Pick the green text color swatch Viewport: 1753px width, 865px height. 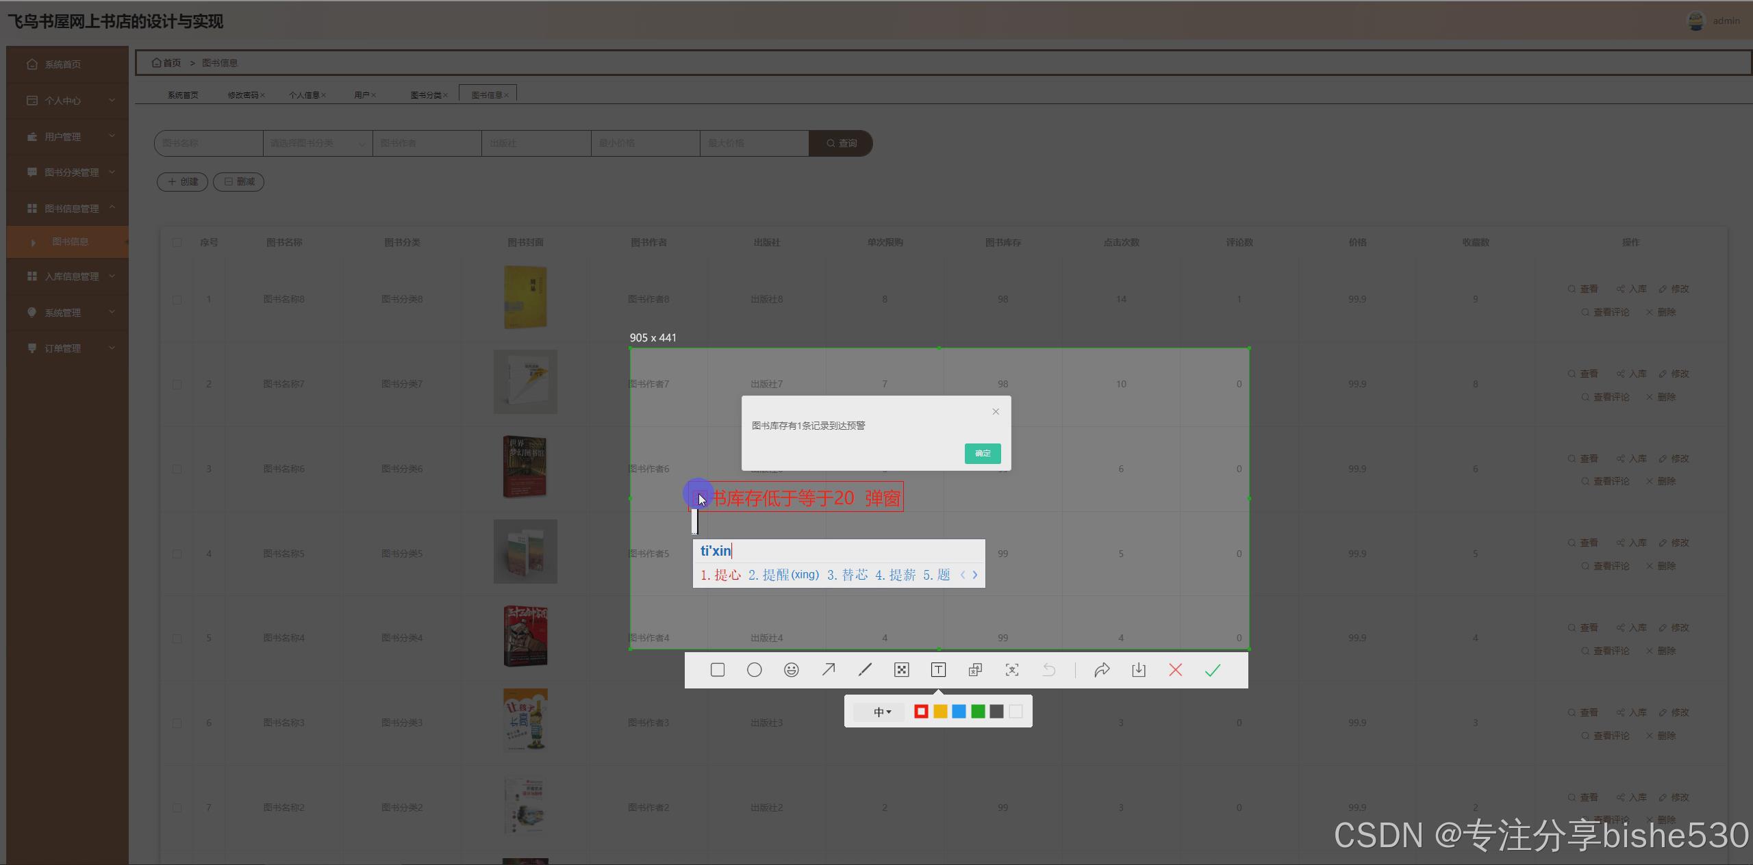978,712
